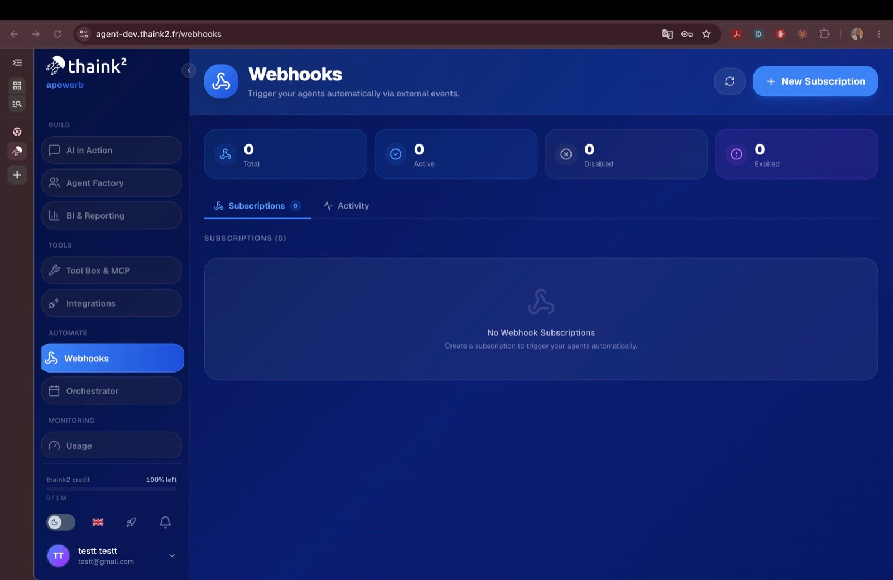Switch to the Activity tab
The width and height of the screenshot is (893, 580).
coord(346,206)
